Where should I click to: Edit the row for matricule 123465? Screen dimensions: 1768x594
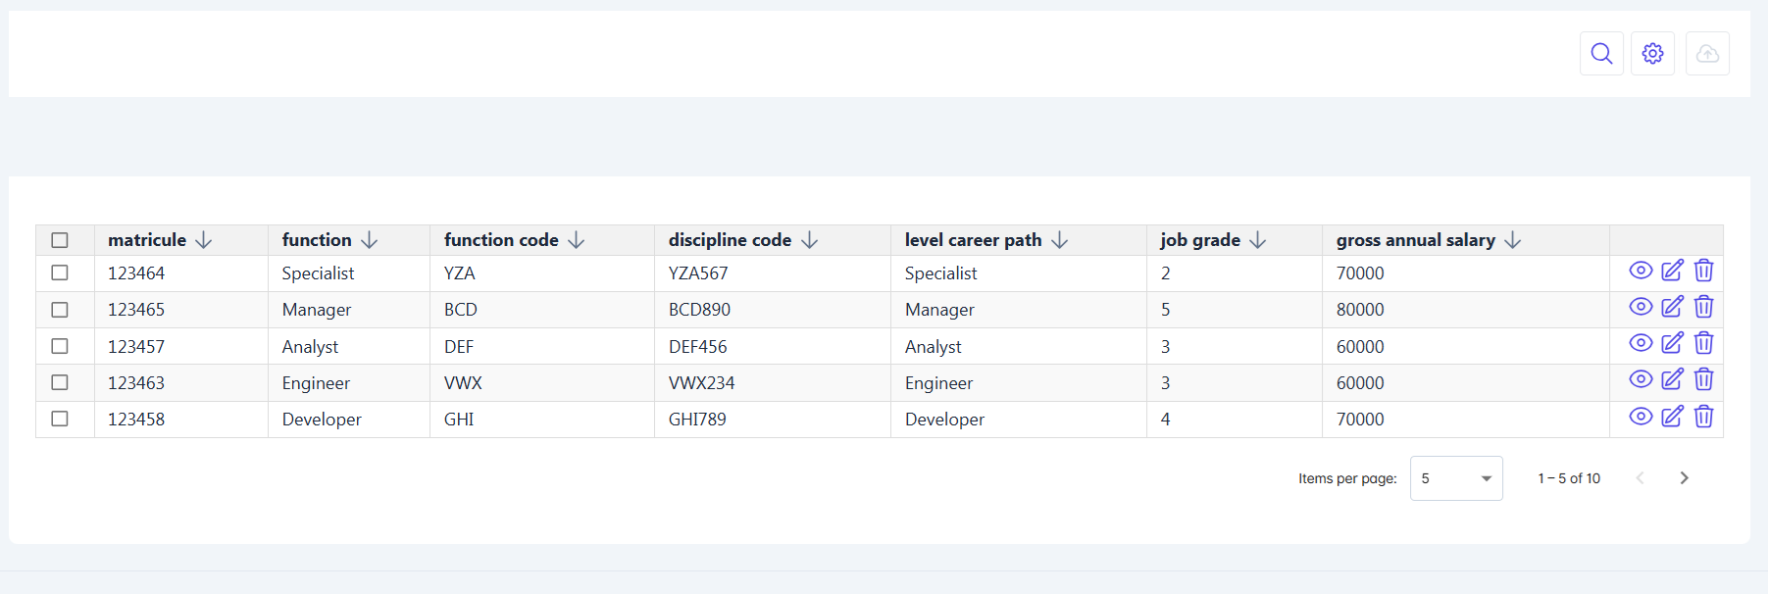coord(1672,307)
